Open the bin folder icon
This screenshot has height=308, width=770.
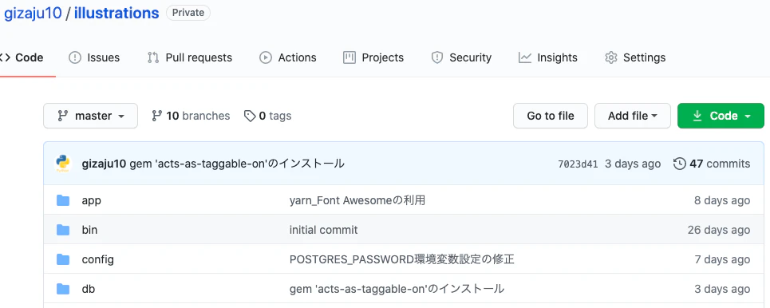point(63,230)
